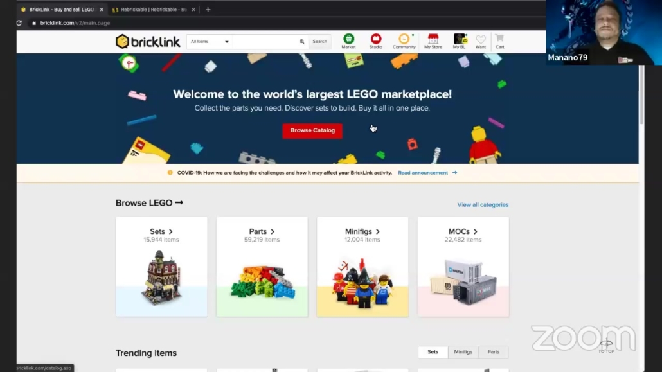
Task: Click the COVID-19 info icon
Action: (x=170, y=173)
